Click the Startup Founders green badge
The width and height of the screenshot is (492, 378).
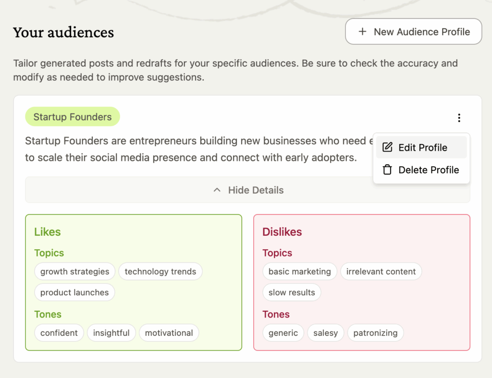[73, 117]
